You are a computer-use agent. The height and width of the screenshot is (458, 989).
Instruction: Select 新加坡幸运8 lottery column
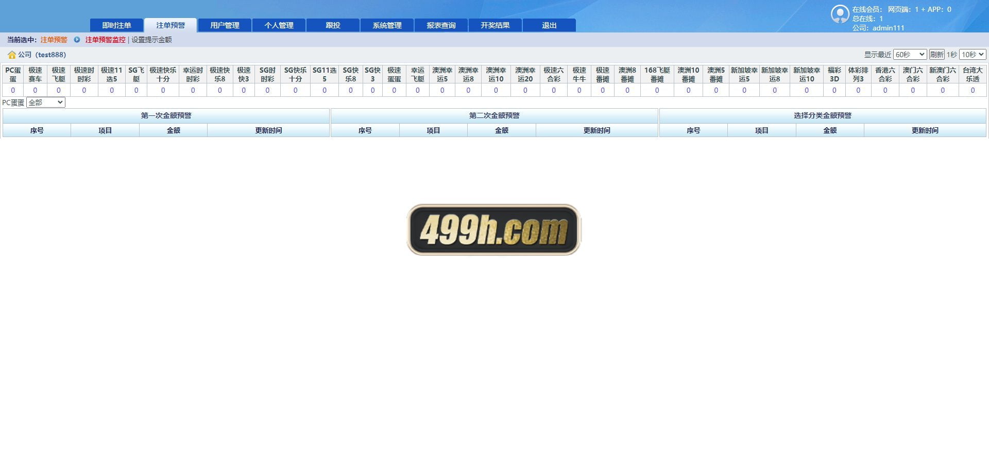click(x=775, y=74)
